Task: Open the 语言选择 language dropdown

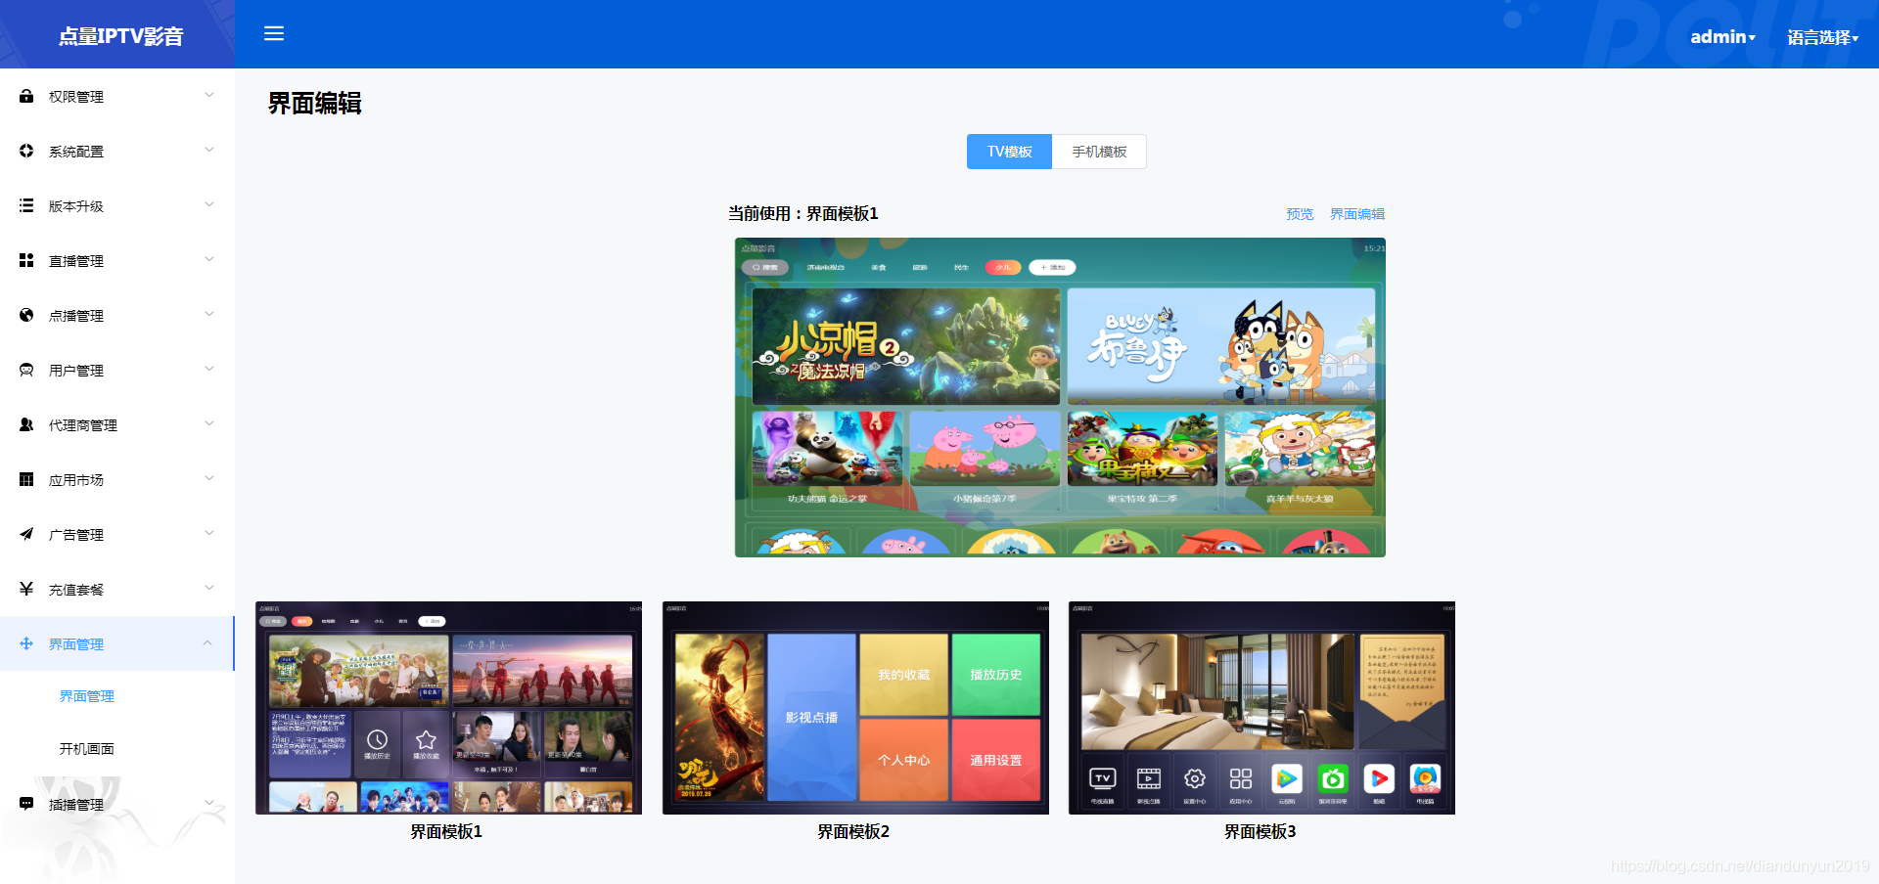Action: point(1822,37)
